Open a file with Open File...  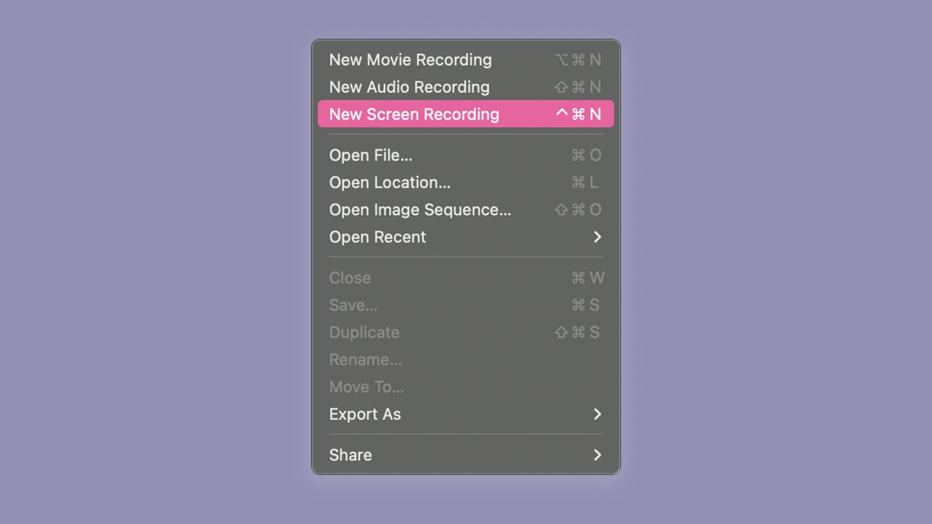(x=370, y=155)
